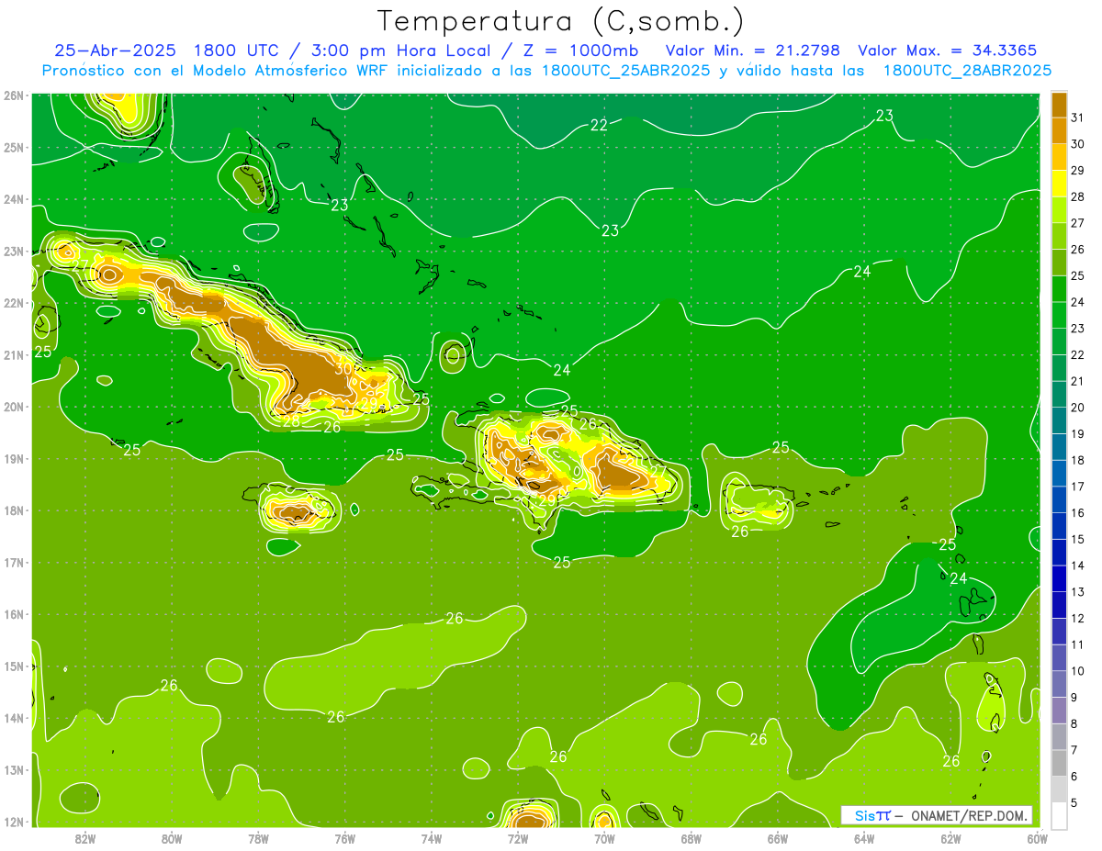
Task: Click the 22 contour label on the map
Action: [x=599, y=125]
